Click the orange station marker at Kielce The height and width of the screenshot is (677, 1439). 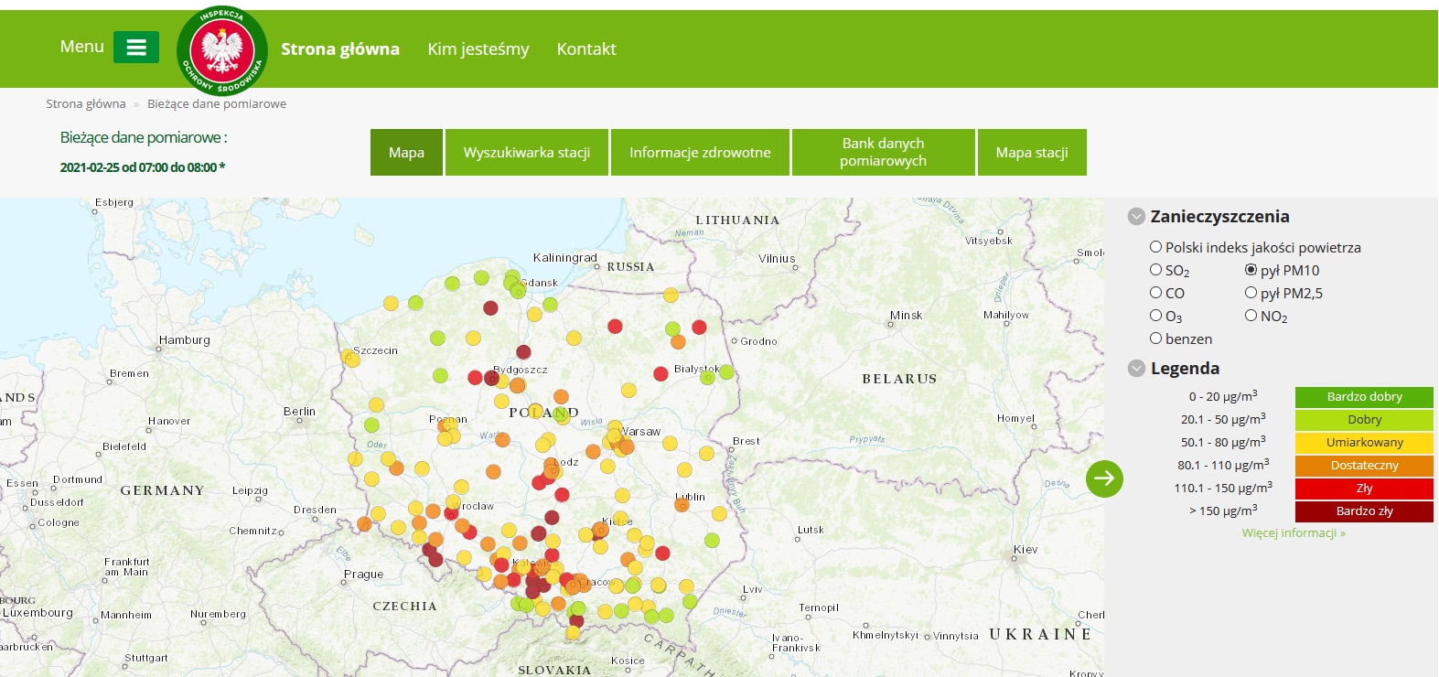(601, 529)
